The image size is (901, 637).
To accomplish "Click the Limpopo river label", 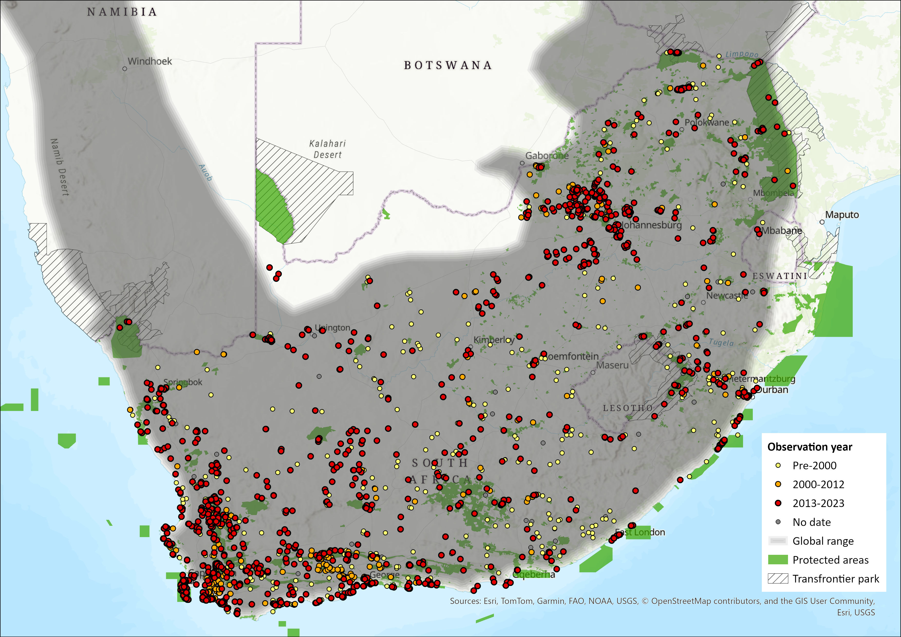I will (742, 54).
